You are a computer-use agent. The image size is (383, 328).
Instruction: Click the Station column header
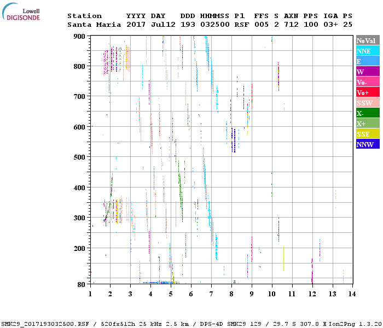click(84, 16)
